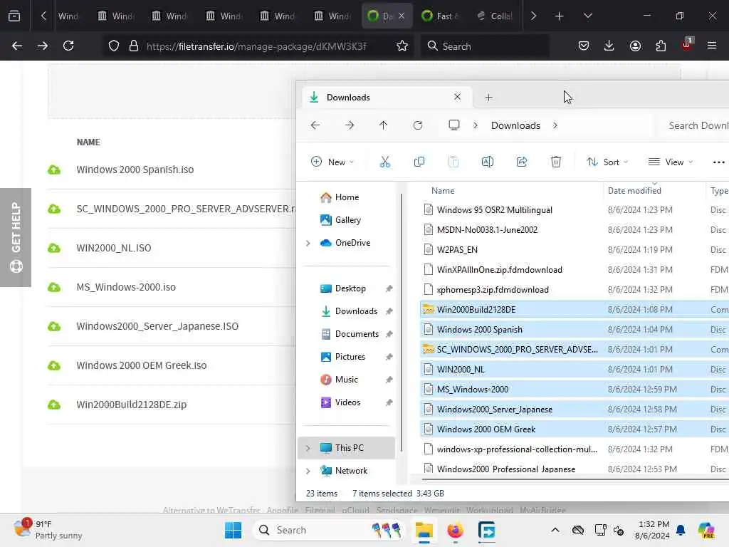The height and width of the screenshot is (547, 729).
Task: Open the list all tabs dropdown in Firefox
Action: (x=587, y=16)
